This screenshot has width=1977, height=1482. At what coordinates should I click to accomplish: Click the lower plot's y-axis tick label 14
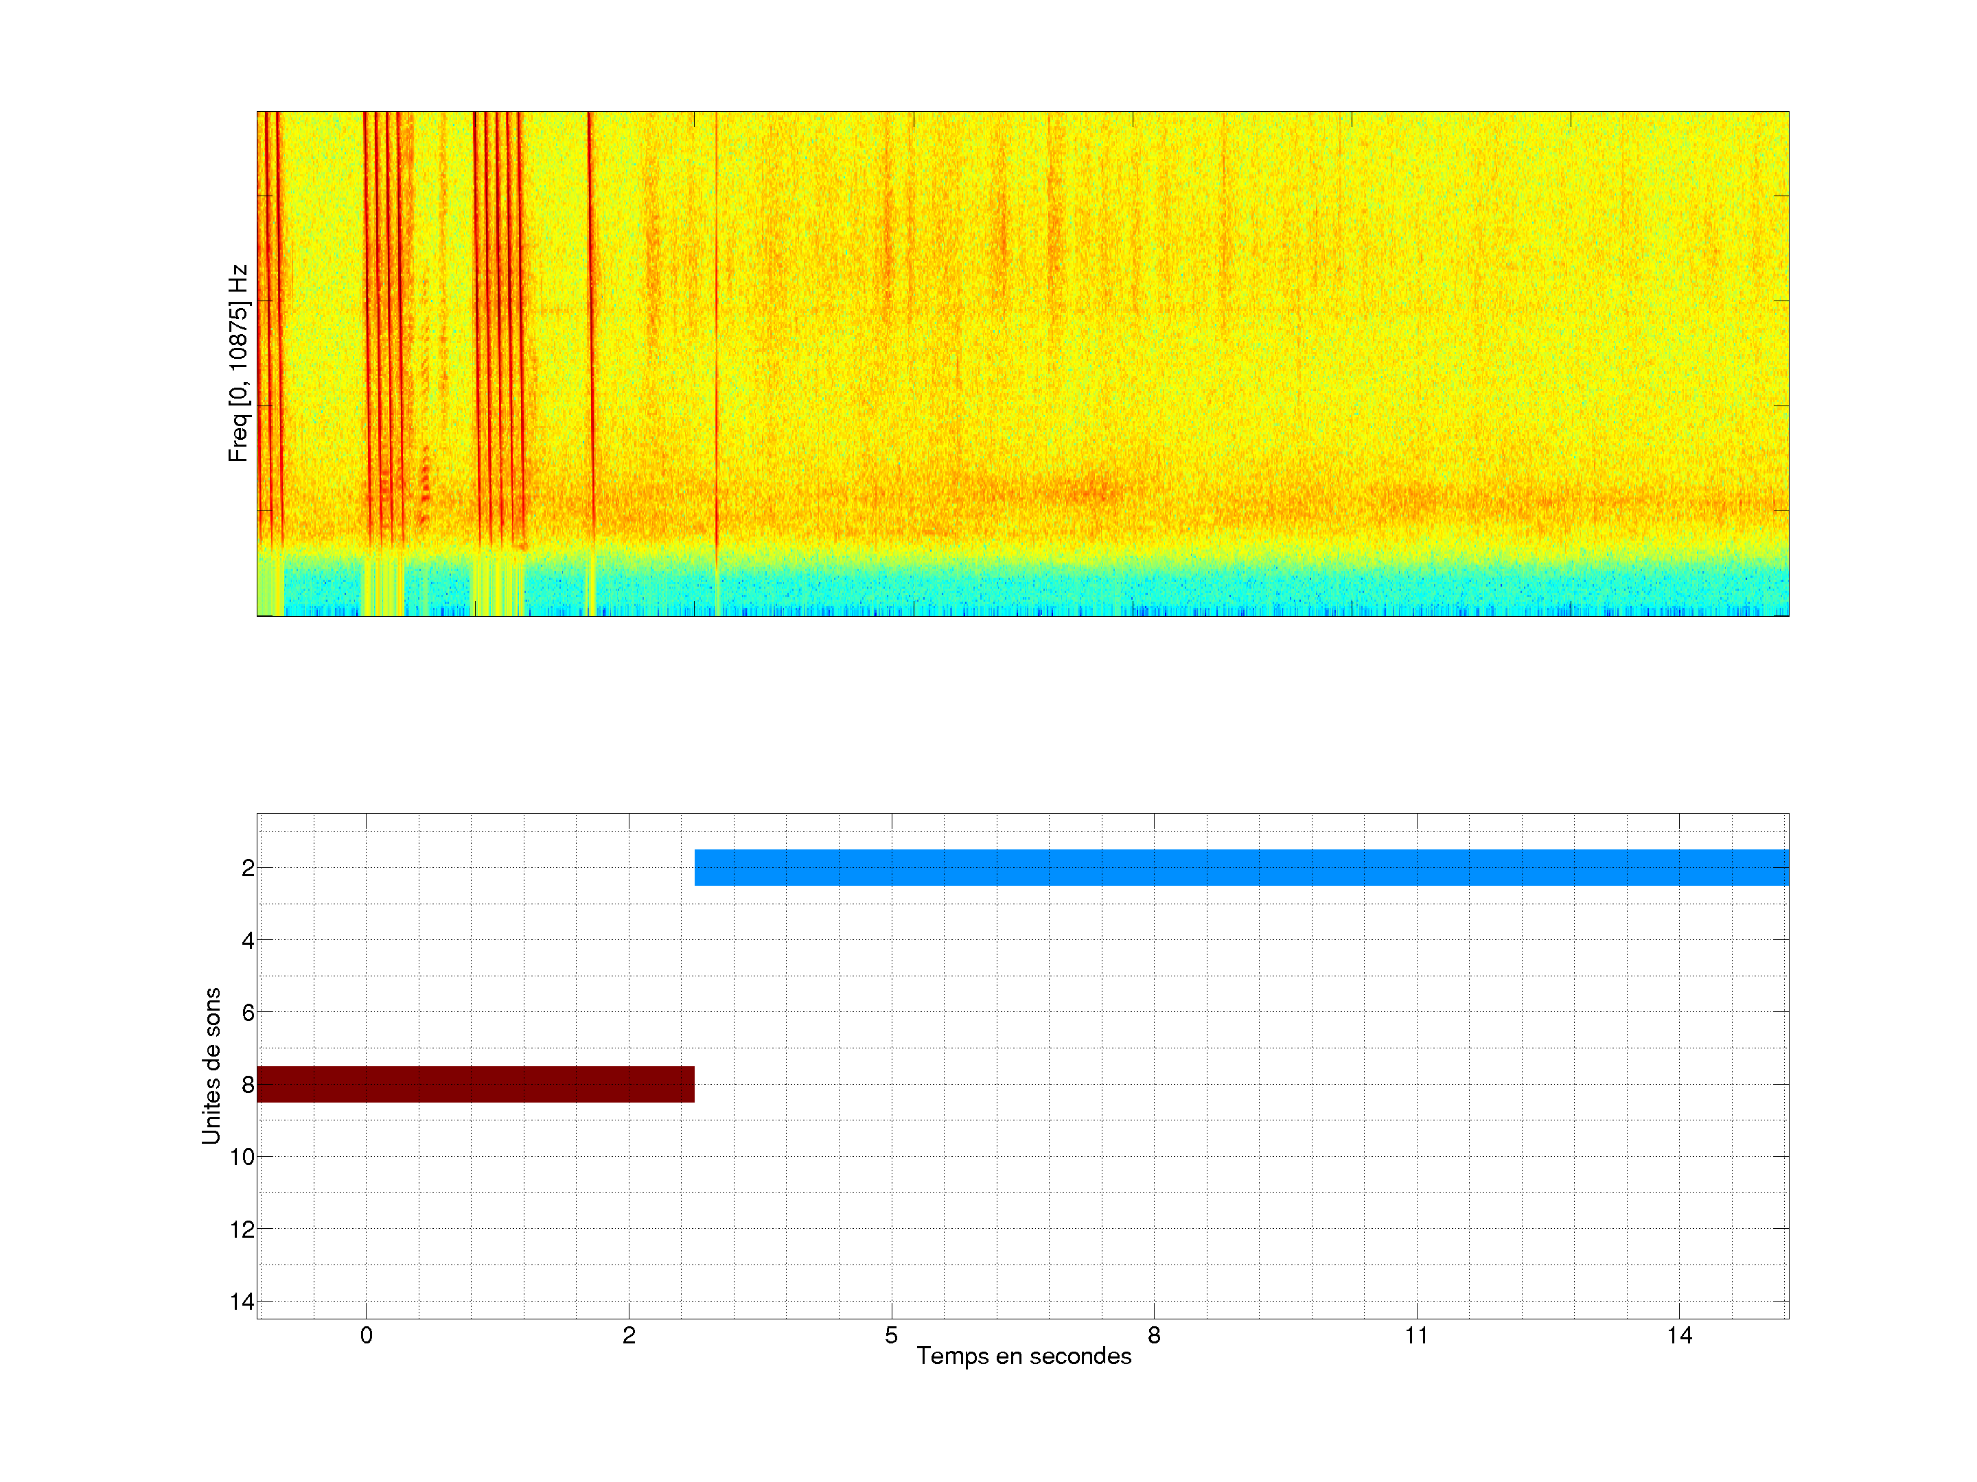pyautogui.click(x=242, y=1302)
